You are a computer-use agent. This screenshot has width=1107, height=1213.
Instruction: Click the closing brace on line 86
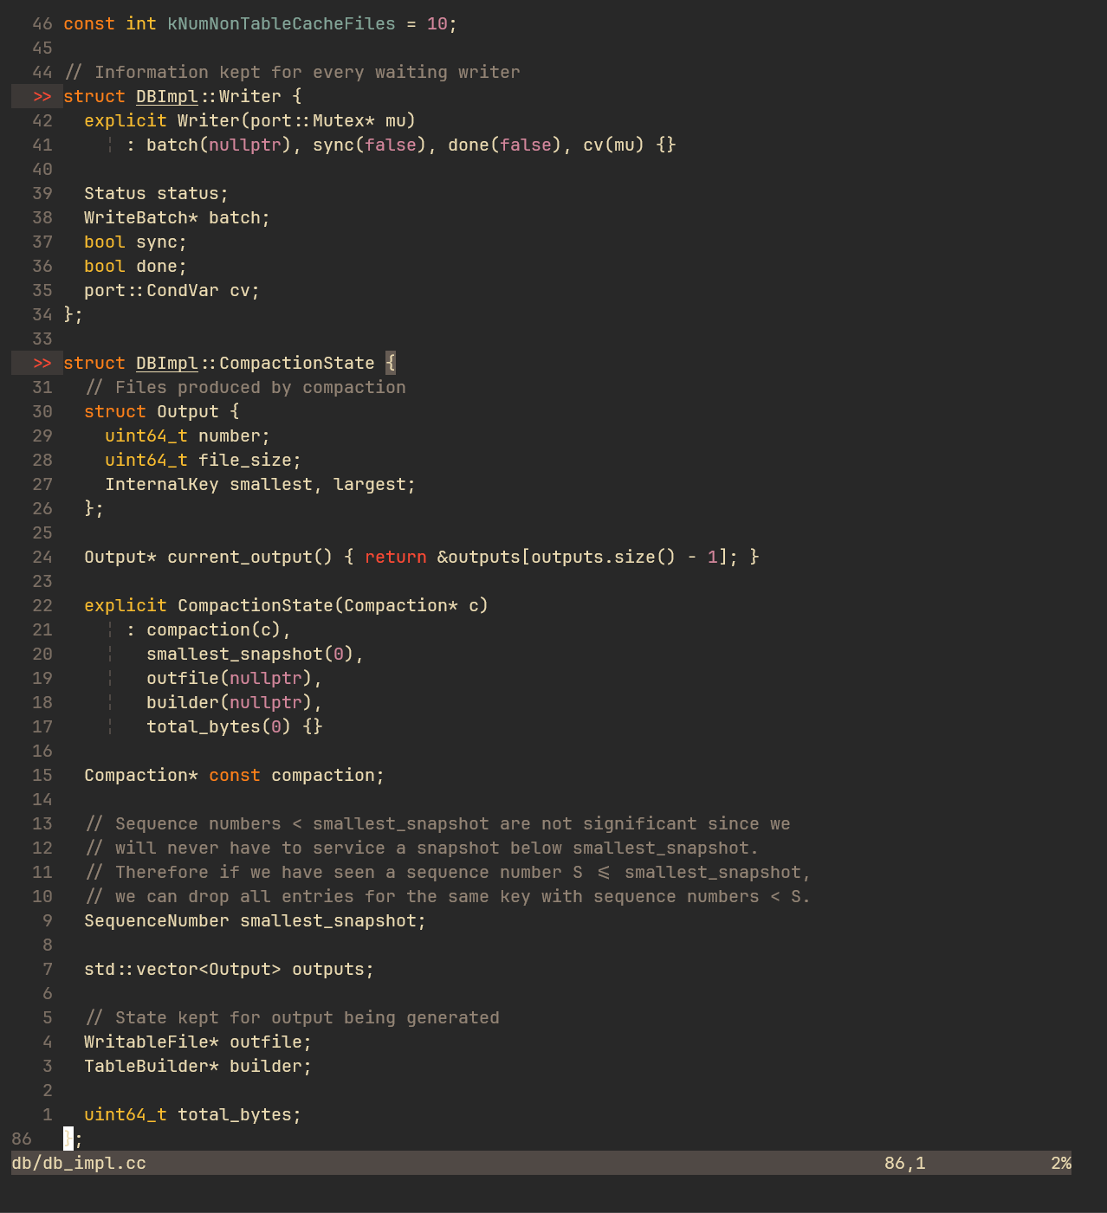point(67,1139)
